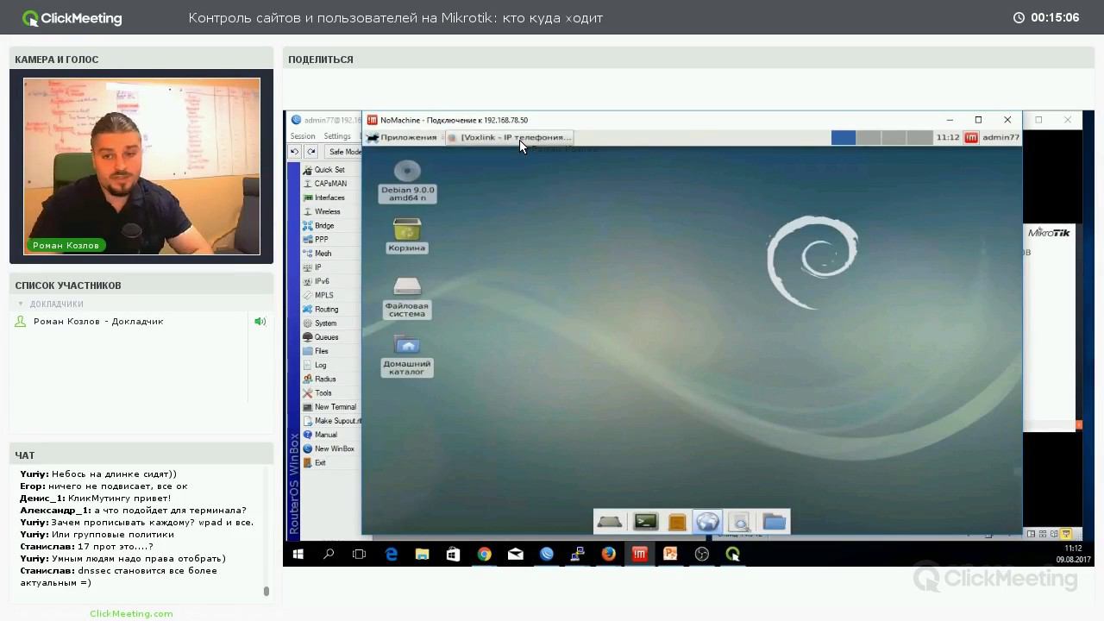The image size is (1104, 621).
Task: Click the terminal icon in the Debian dock
Action: pyautogui.click(x=645, y=522)
